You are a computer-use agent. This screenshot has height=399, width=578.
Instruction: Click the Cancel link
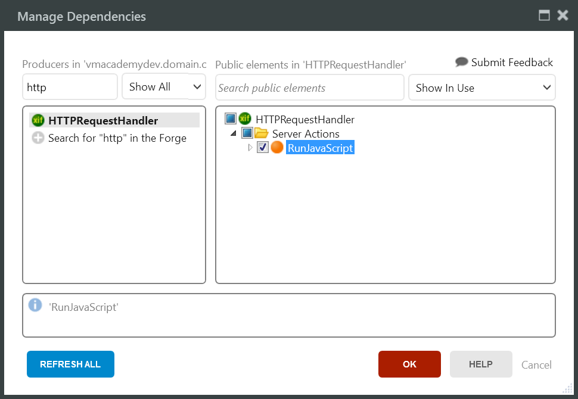pyautogui.click(x=536, y=364)
